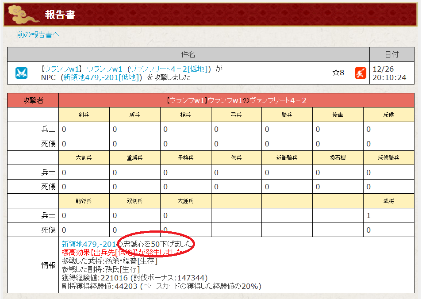Click the red battle result icon
The width and height of the screenshot is (422, 299).
pos(360,73)
